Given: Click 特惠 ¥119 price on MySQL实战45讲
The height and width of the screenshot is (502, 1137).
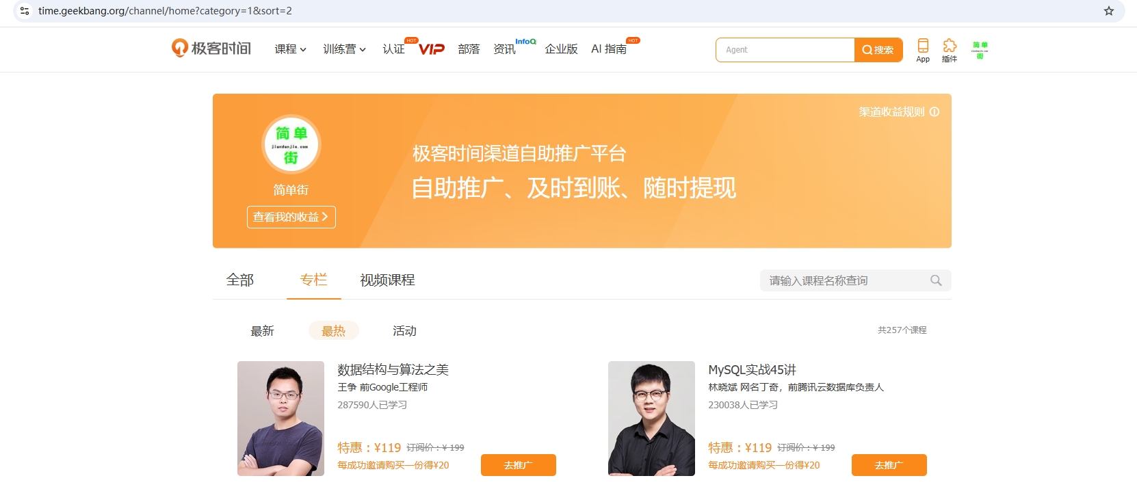Looking at the screenshot, I should pos(740,447).
